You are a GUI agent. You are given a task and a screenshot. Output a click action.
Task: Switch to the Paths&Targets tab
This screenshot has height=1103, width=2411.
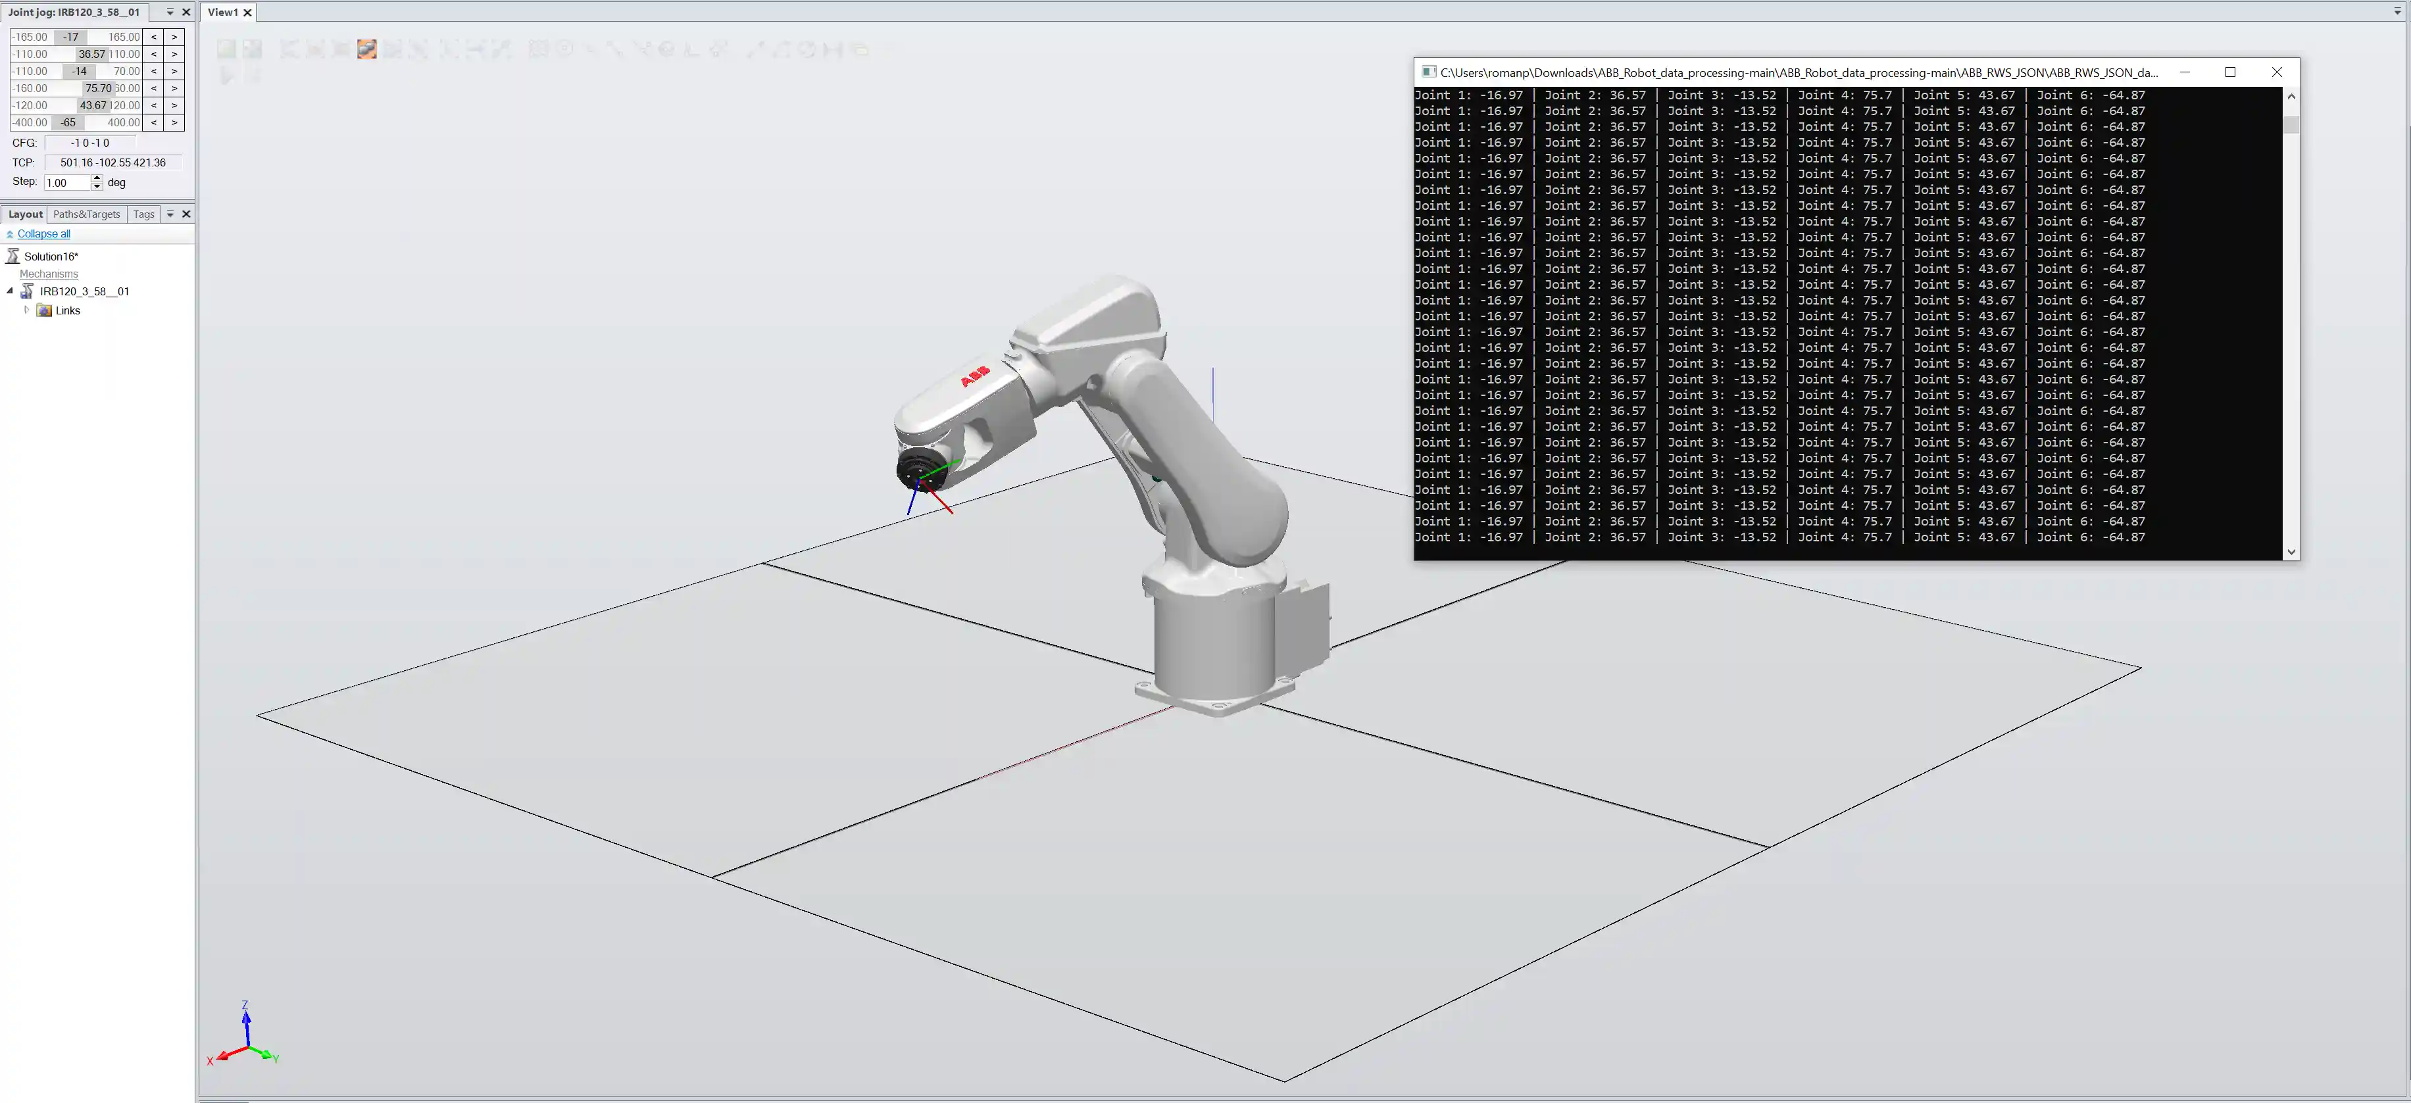pyautogui.click(x=86, y=214)
